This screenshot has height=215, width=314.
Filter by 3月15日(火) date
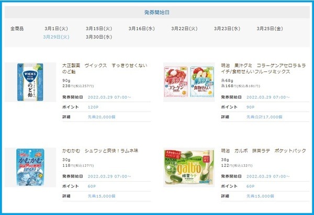tap(99, 29)
